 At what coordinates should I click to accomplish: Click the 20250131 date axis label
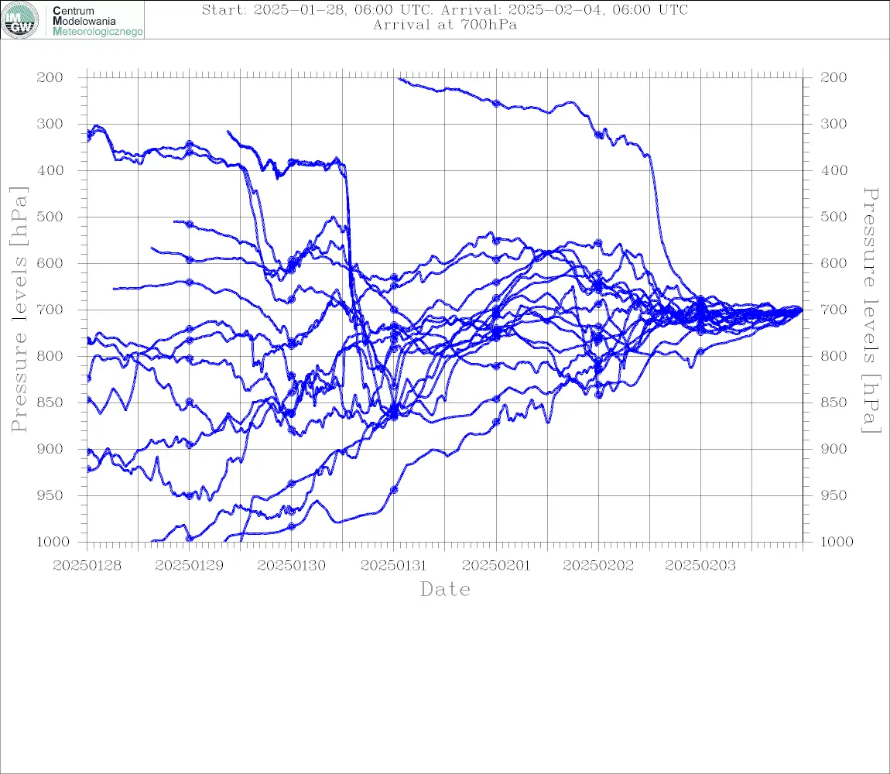393,566
